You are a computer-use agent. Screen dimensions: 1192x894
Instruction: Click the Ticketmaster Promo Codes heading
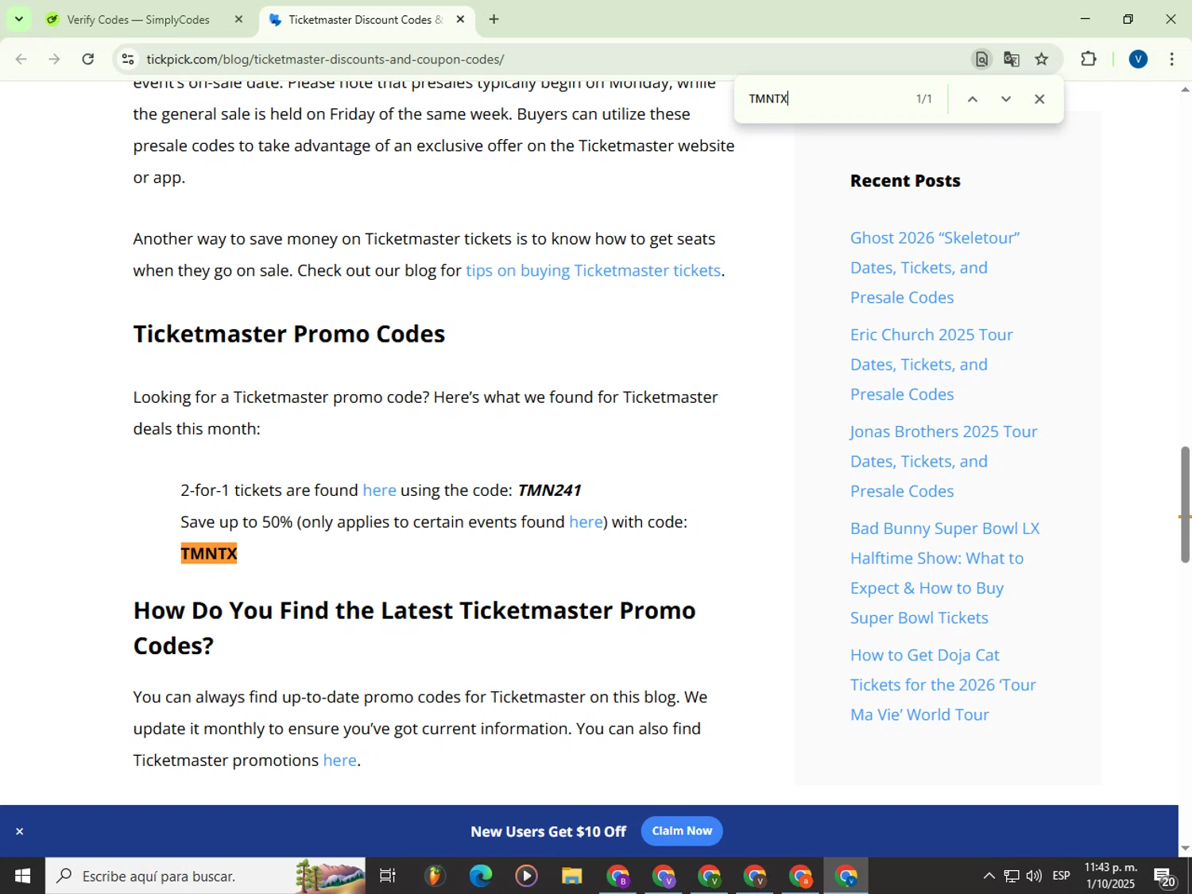click(x=289, y=334)
